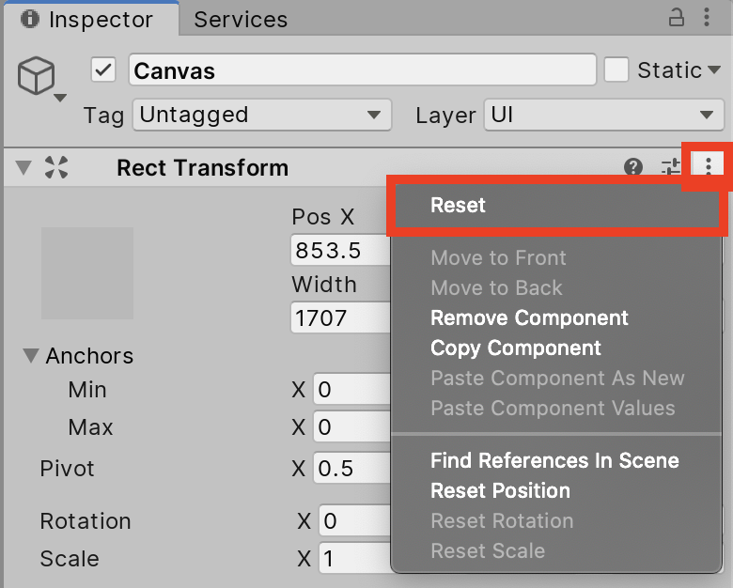Click the lock icon in Inspector header
This screenshot has width=733, height=588.
pos(676,18)
